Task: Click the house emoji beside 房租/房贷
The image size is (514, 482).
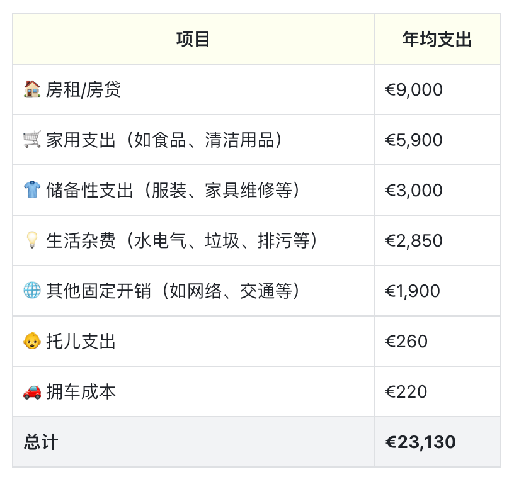Action: pos(32,89)
